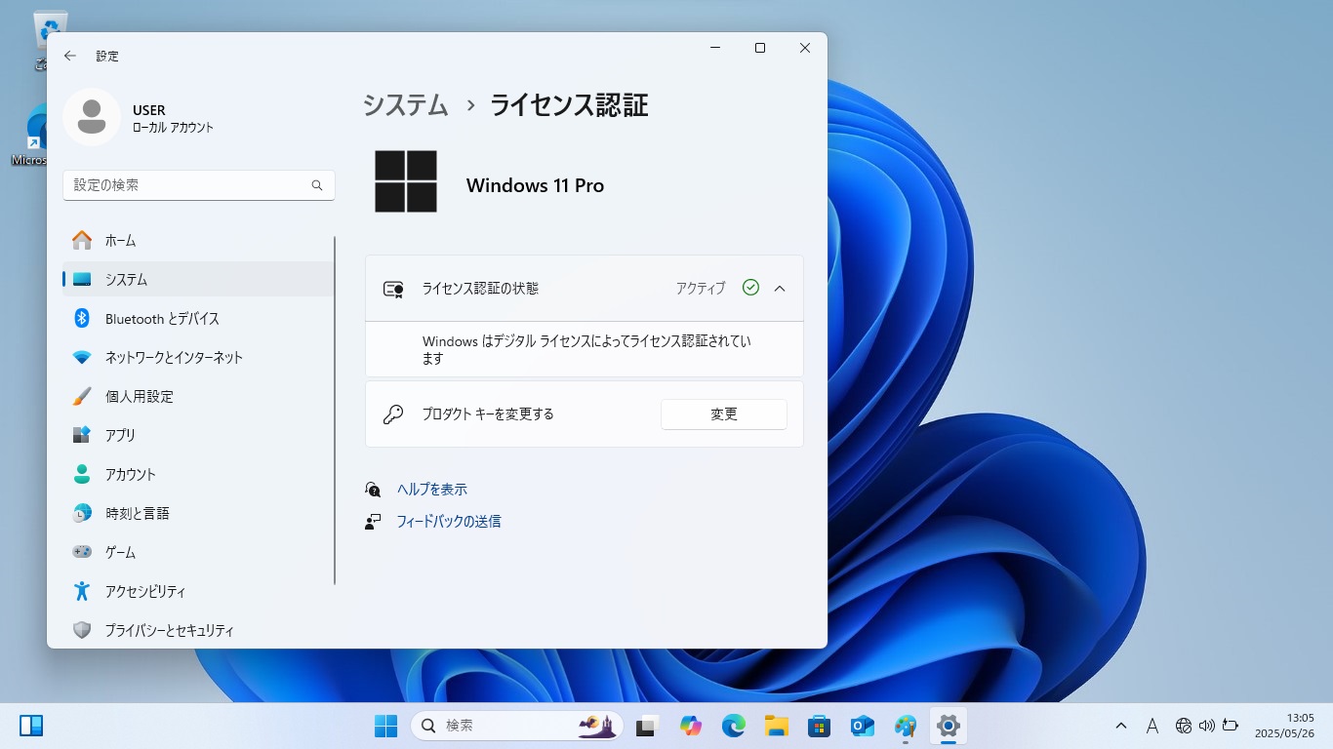Image resolution: width=1333 pixels, height=749 pixels.
Task: Click the IME input mode A indicator
Action: pyautogui.click(x=1151, y=726)
